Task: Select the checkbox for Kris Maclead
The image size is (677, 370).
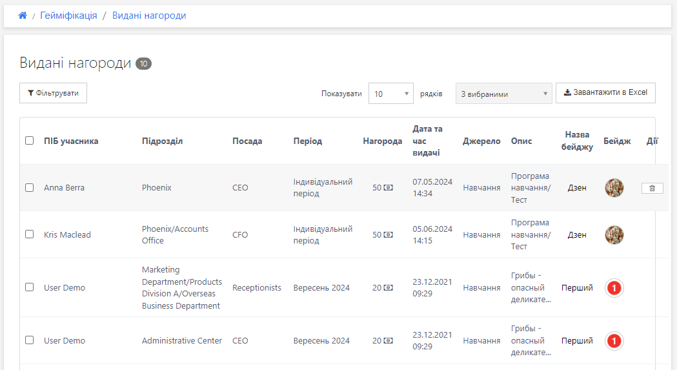Action: point(29,234)
